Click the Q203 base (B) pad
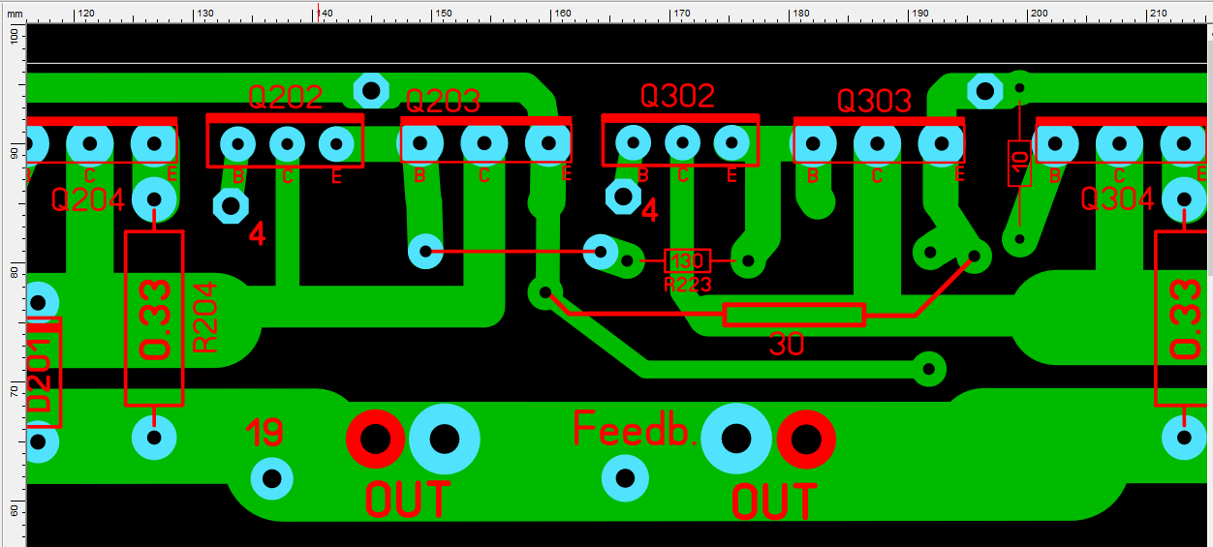 (x=420, y=143)
